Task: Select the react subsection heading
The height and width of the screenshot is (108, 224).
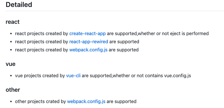Action: coord(13,22)
